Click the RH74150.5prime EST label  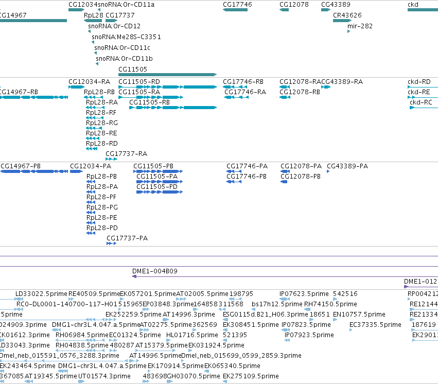coord(330,304)
